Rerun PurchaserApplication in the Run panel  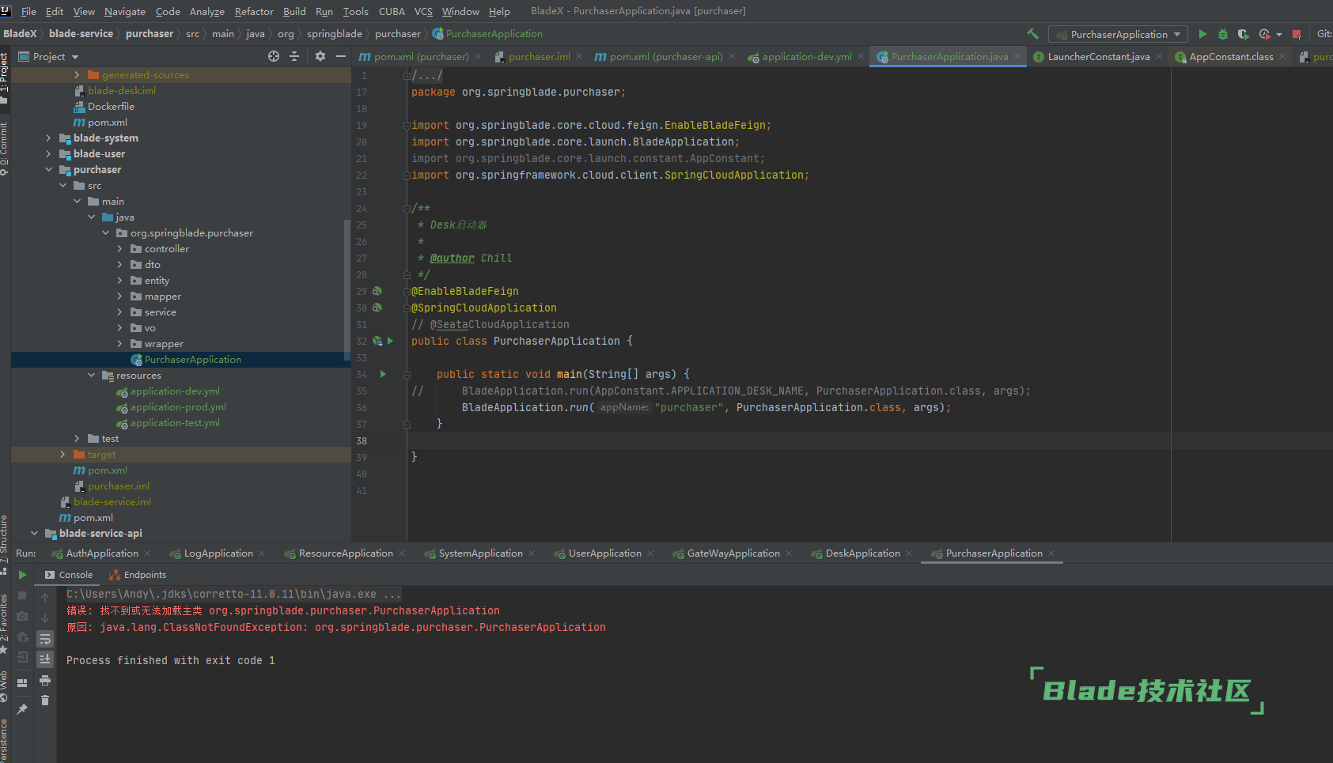tap(22, 575)
